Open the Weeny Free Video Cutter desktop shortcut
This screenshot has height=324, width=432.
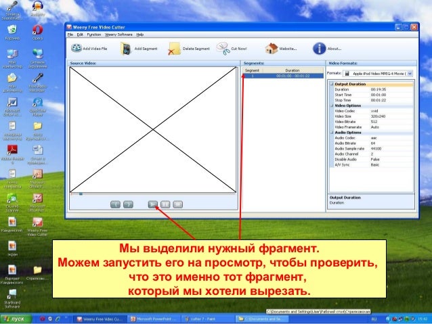(x=37, y=227)
